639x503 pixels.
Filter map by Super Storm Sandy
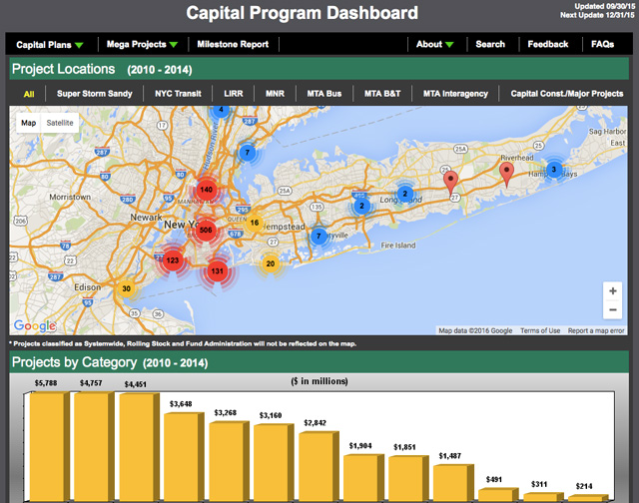95,94
